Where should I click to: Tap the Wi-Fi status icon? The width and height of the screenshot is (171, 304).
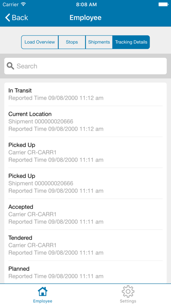click(x=24, y=4)
